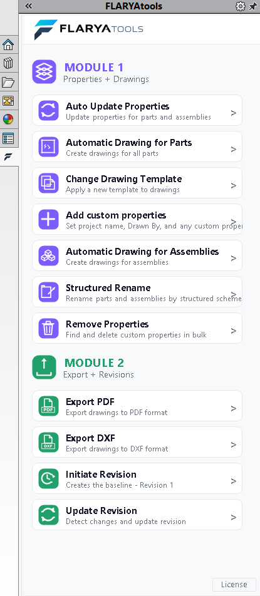
Task: Open the License button
Action: (234, 584)
